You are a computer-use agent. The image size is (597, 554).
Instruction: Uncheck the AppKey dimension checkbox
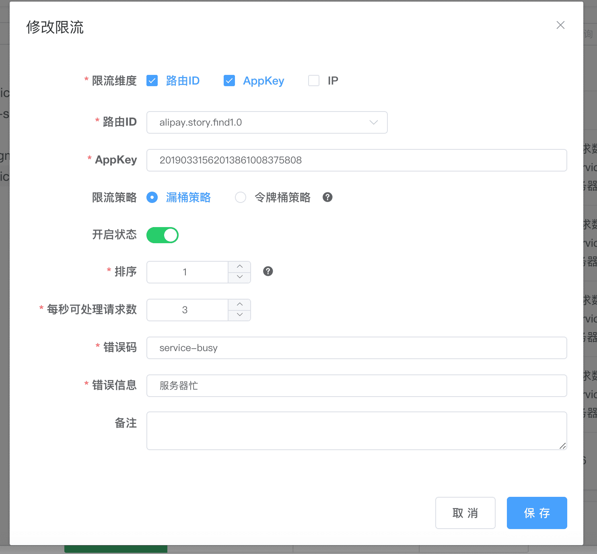click(229, 81)
